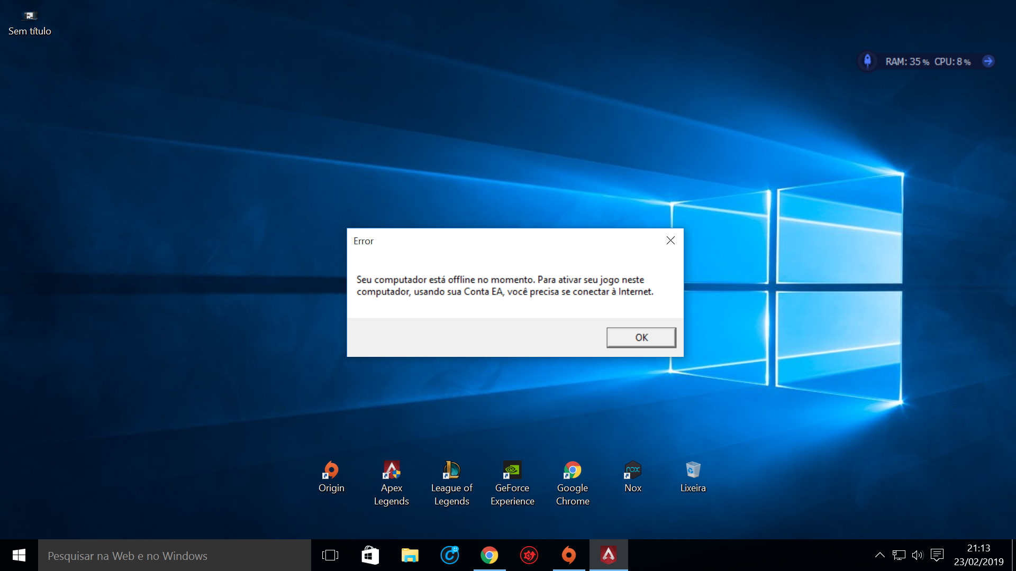Switch to Origin in the taskbar
Screen dimensions: 1016x571
point(568,555)
